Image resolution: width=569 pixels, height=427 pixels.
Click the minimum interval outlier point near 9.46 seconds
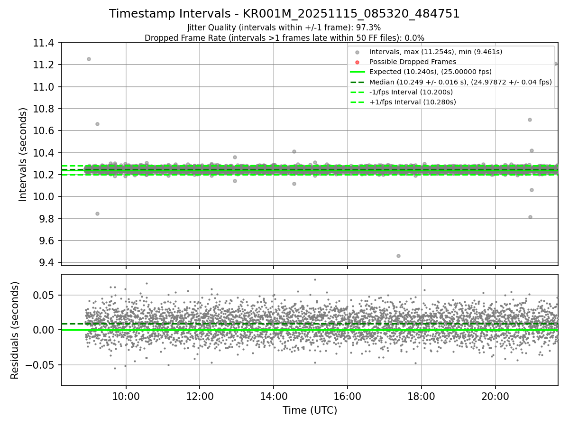coord(398,256)
